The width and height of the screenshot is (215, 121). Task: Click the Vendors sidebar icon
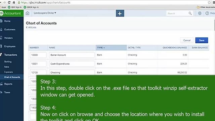point(1,38)
